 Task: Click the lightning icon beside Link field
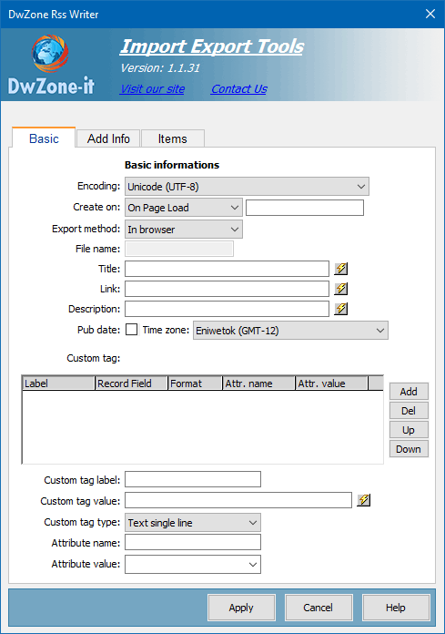pyautogui.click(x=341, y=289)
